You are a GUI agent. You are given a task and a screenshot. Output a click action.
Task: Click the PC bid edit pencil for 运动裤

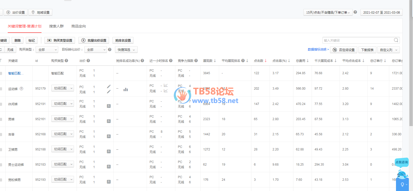coord(109,87)
